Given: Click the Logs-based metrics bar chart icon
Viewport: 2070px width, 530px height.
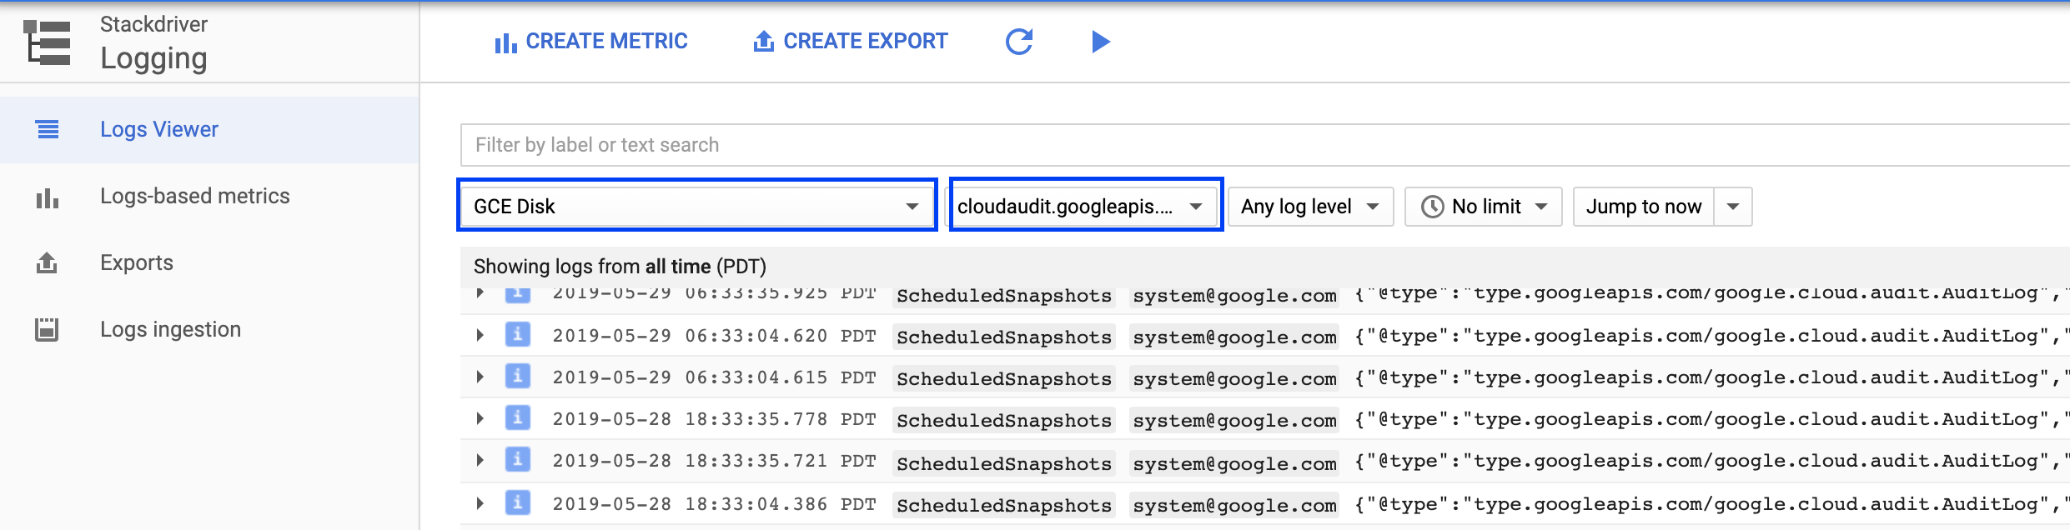Looking at the screenshot, I should tap(48, 197).
